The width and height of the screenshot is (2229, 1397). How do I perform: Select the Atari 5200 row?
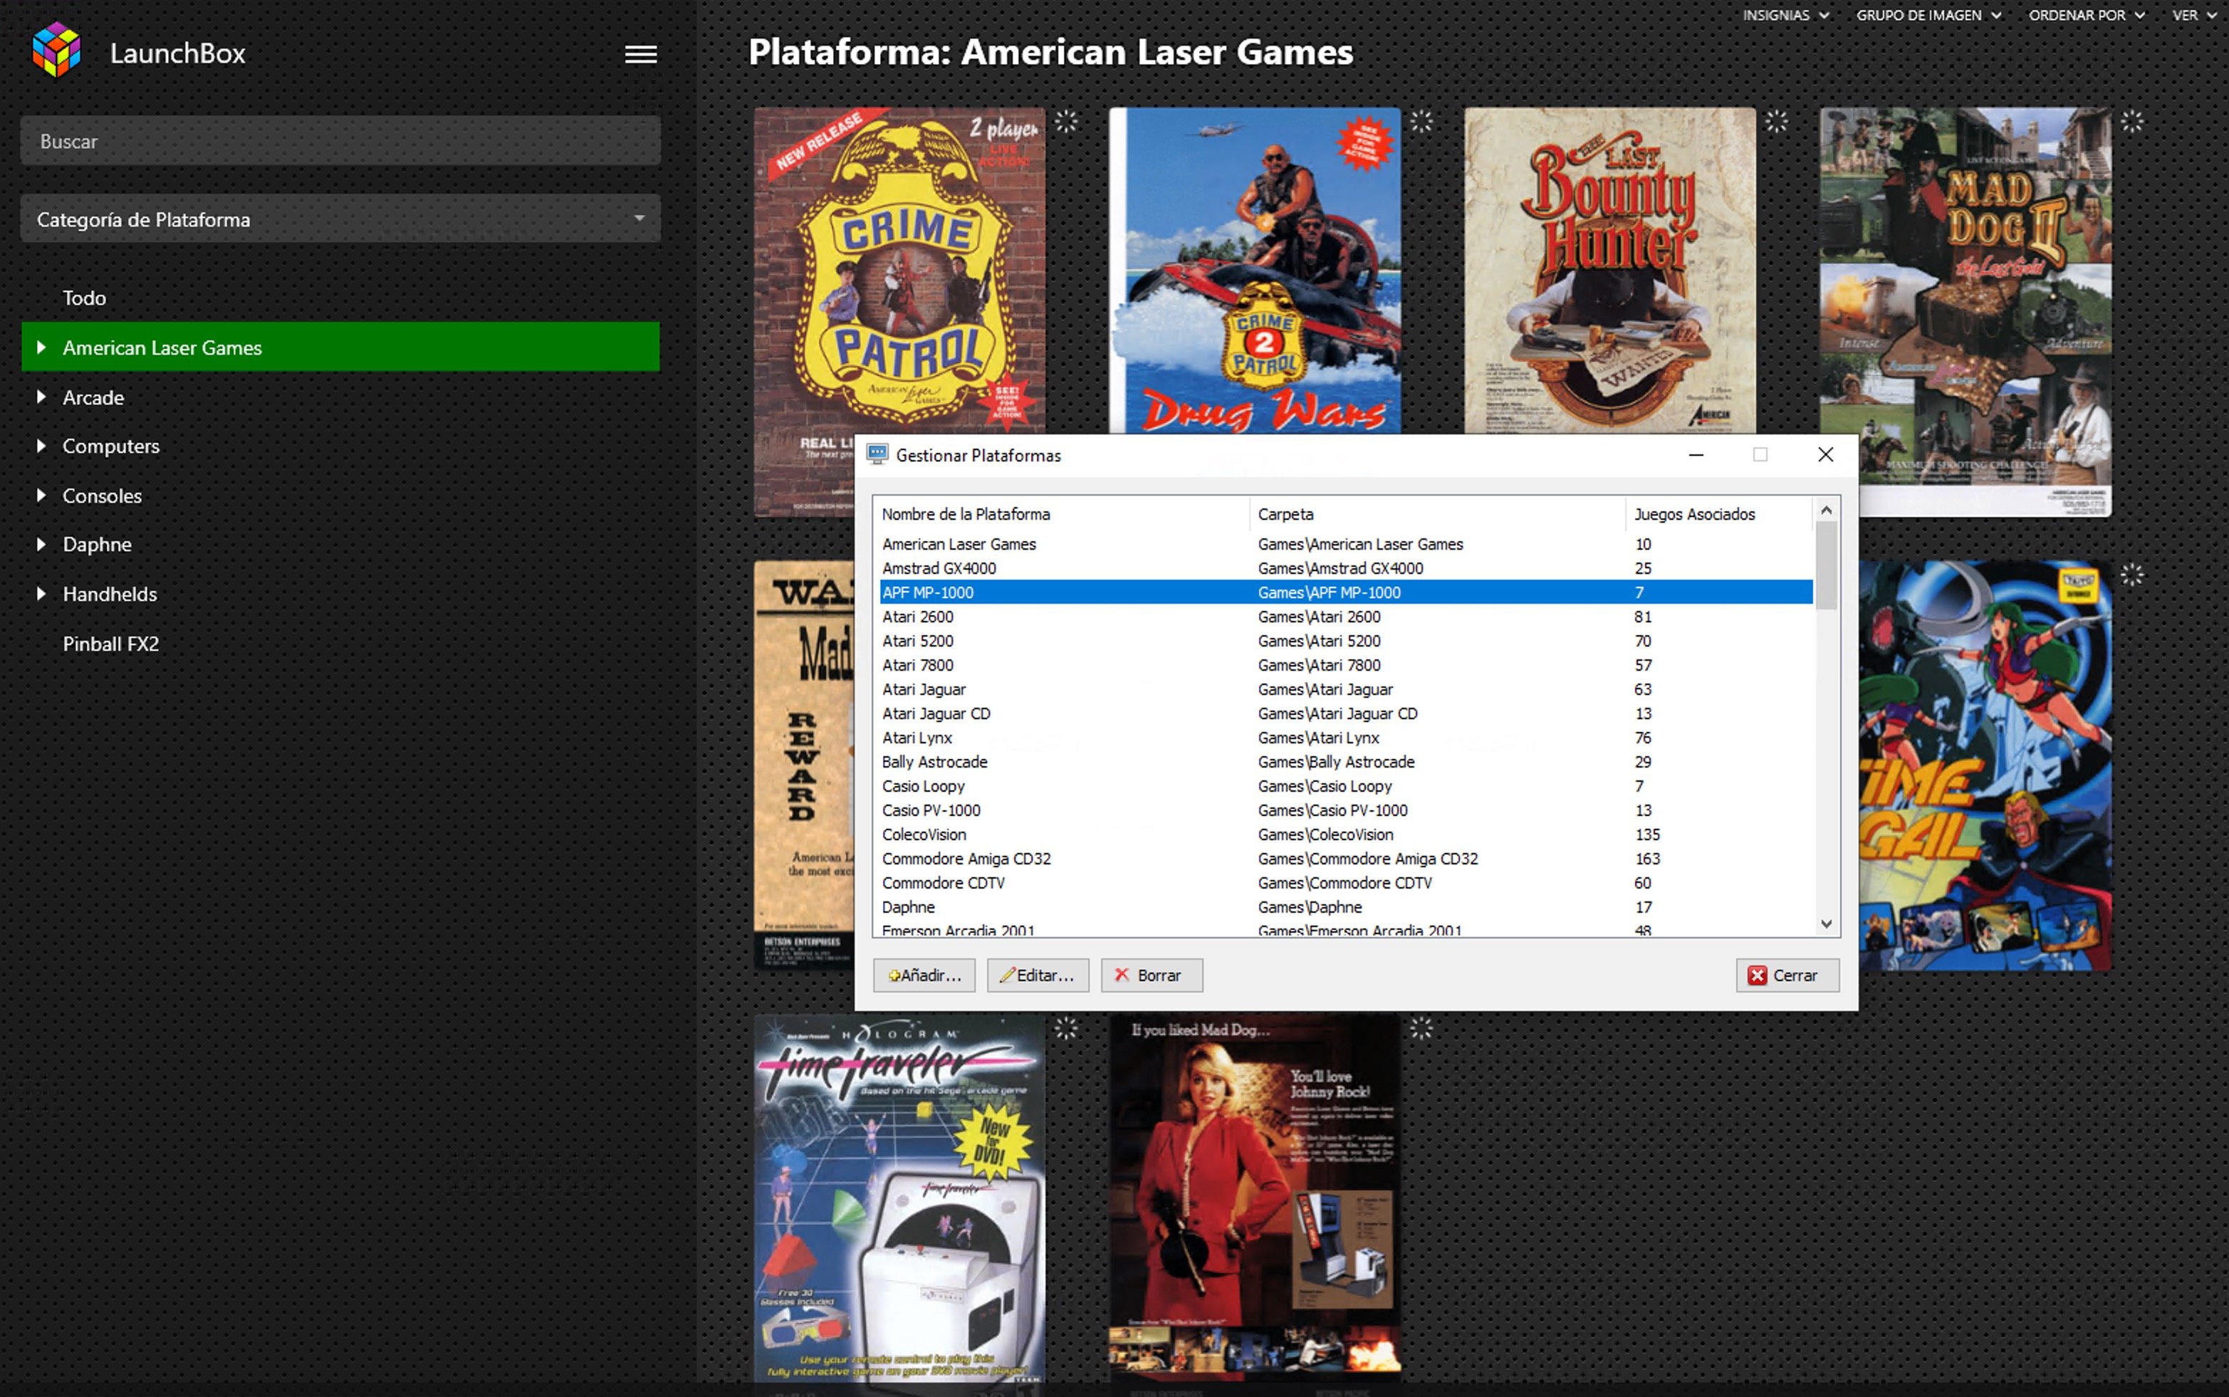click(x=1345, y=640)
